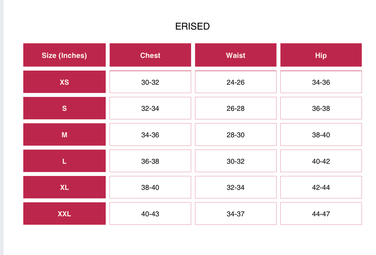Viewport: 376px width, 255px height.
Task: Click M hip measurement 38-40
Action: coord(321,134)
